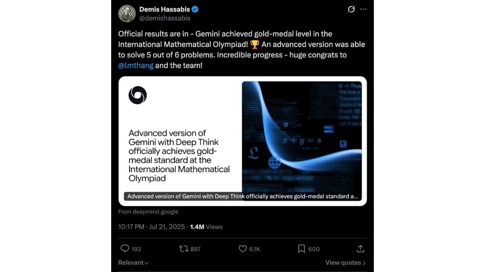
Task: Click Demis Hassabis profile avatar
Action: (127, 13)
